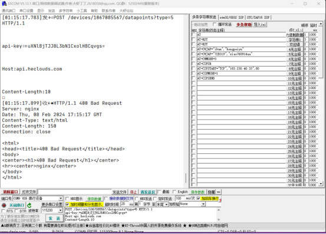This screenshot has height=234, width=326.
Task: Toggle the 最前 always-on-top checkbox
Action: pyautogui.click(x=159, y=192)
